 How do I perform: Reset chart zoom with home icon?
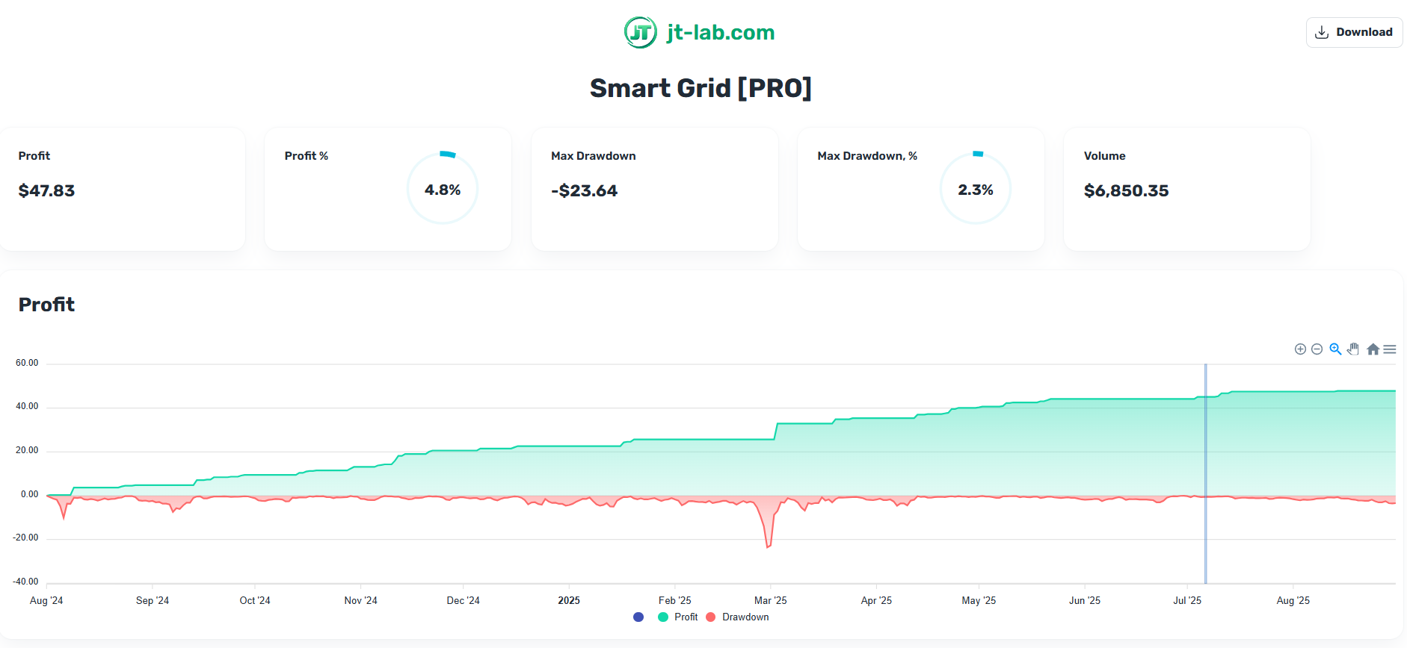(x=1373, y=349)
